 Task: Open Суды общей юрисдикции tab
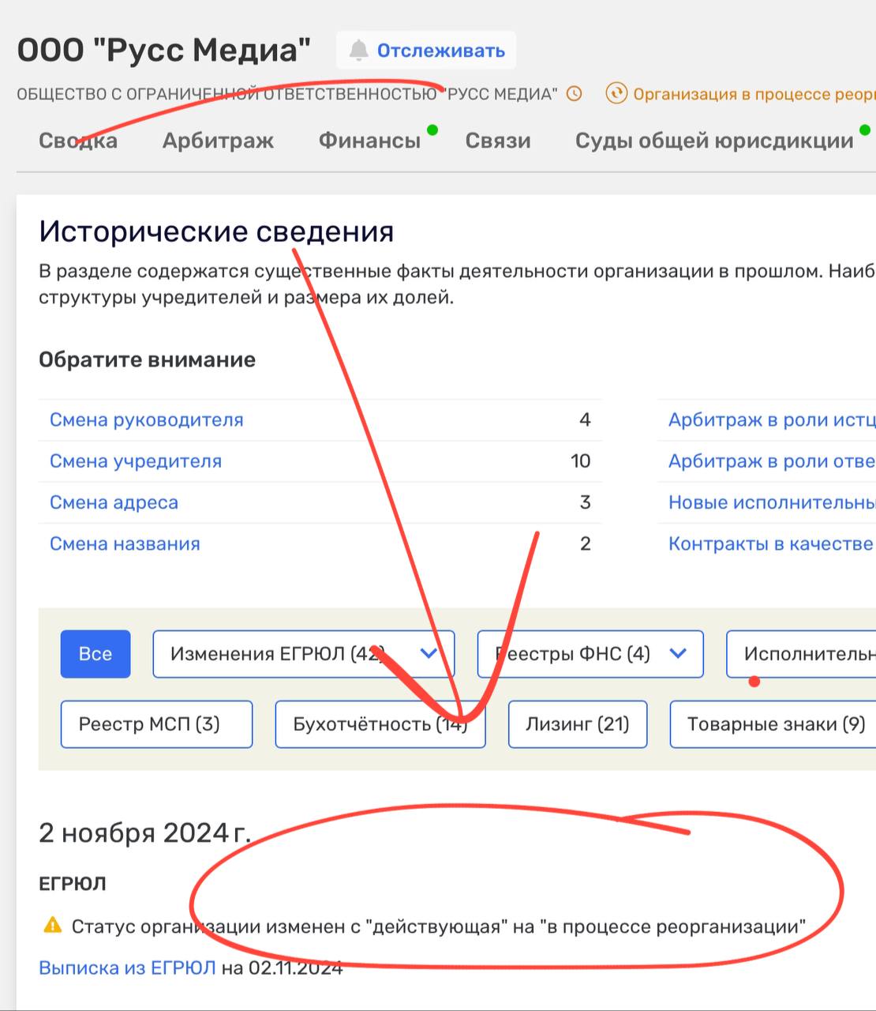(x=713, y=141)
